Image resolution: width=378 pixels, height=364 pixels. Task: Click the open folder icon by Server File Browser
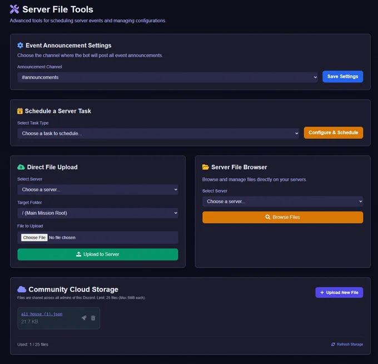pyautogui.click(x=205, y=167)
